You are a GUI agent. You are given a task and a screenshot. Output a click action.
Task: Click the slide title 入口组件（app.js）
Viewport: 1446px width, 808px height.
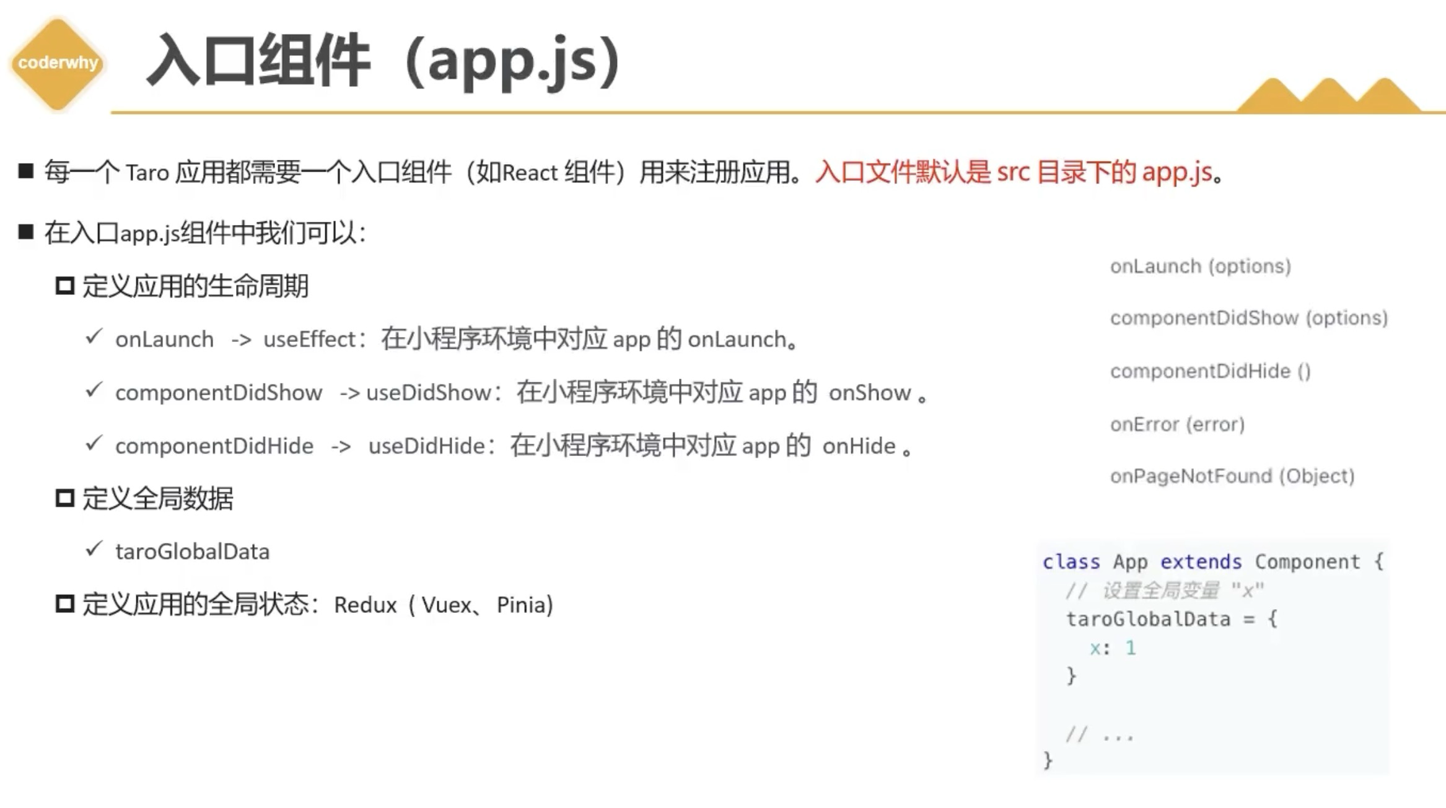(384, 62)
